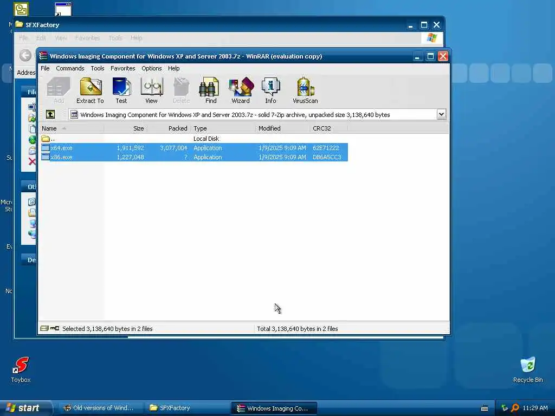Click the archive path address field
Viewport: 555px width, 416px height.
click(x=253, y=114)
